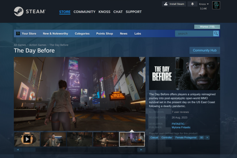Open the New & Noteworthy menu
The height and width of the screenshot is (158, 237).
tap(56, 34)
